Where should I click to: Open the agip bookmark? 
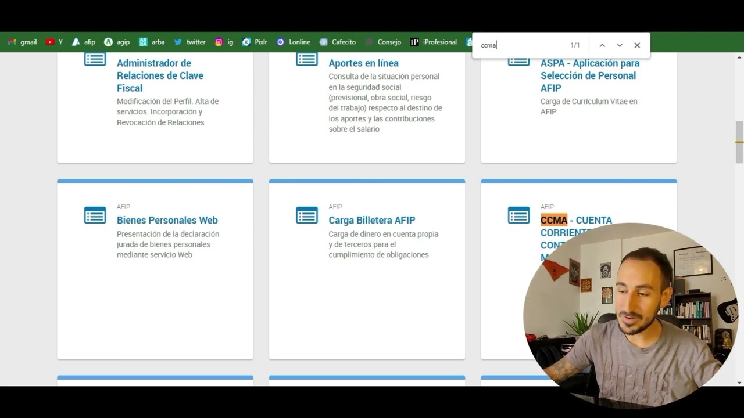(117, 42)
